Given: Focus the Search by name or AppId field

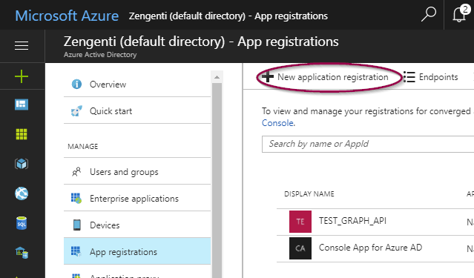Looking at the screenshot, I should (368, 144).
